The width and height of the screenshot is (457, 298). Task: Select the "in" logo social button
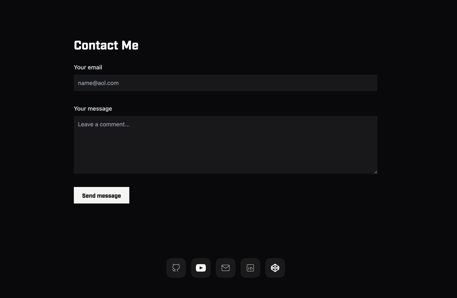click(250, 268)
